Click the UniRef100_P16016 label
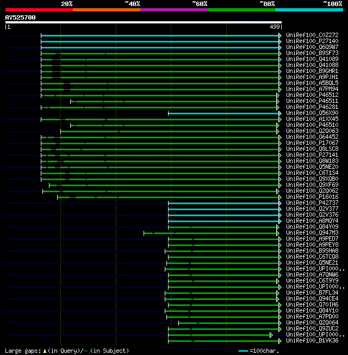This screenshot has height=355, width=348. (312, 197)
